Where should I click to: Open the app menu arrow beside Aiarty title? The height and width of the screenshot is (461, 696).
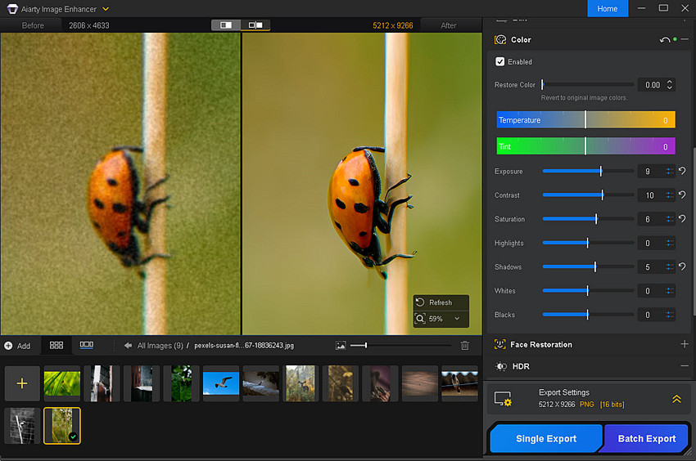106,9
